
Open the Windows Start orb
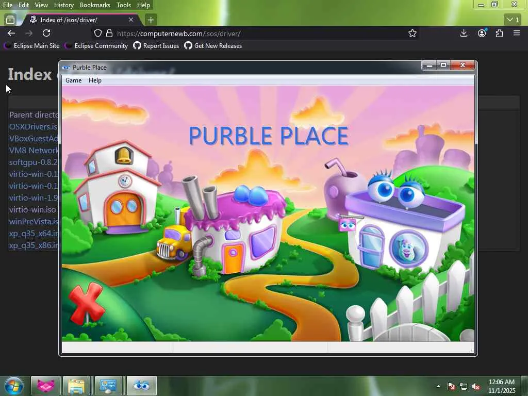click(x=14, y=386)
